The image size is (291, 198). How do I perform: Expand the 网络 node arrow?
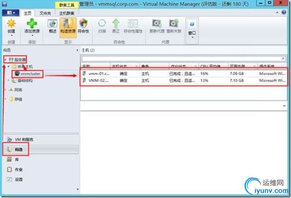pos(5,90)
